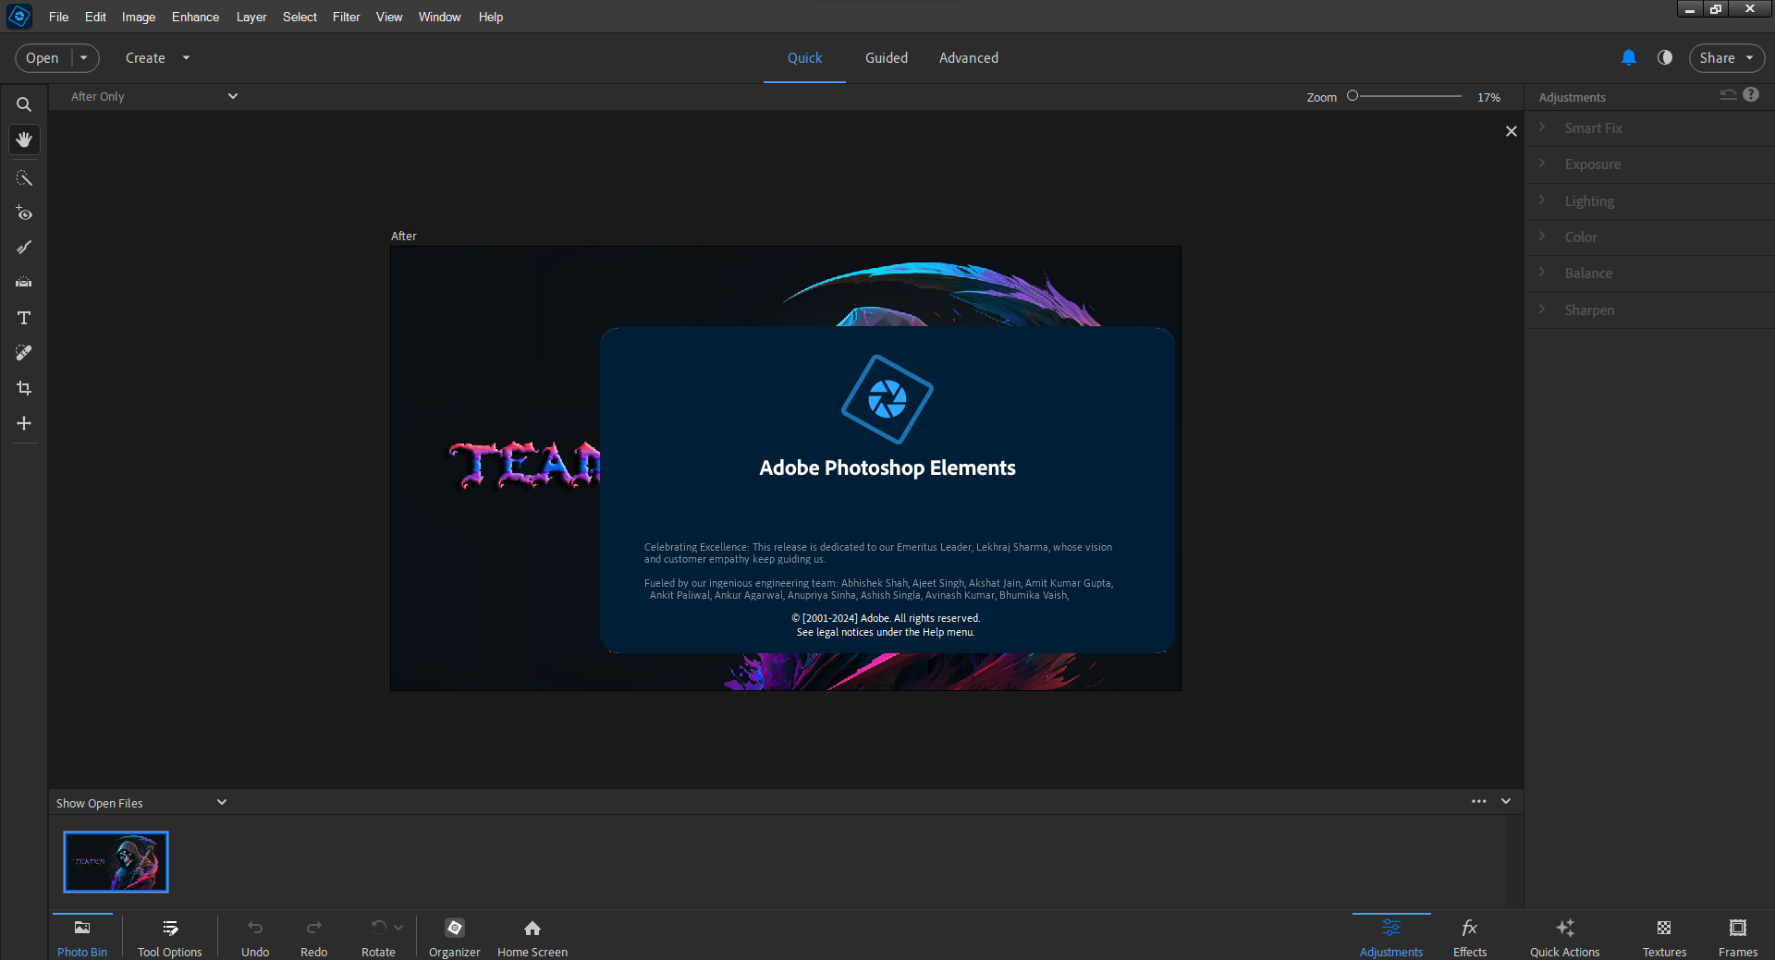Switch to Advanced mode tab
1775x960 pixels.
(x=969, y=57)
